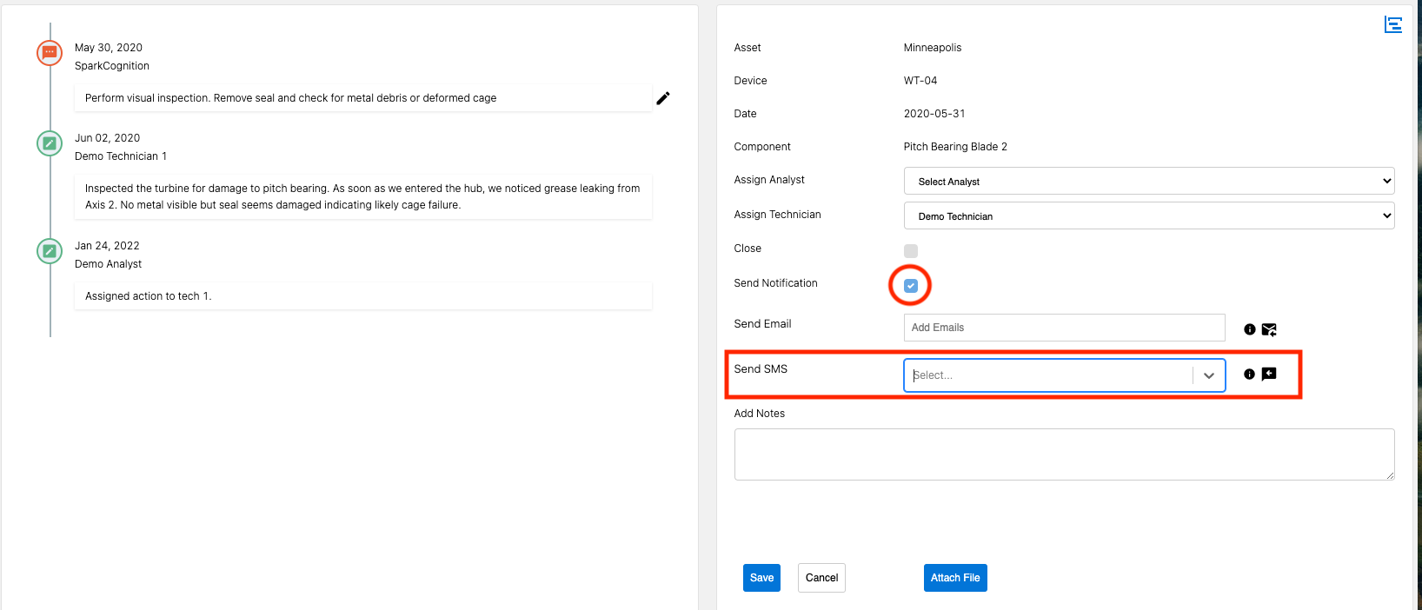The height and width of the screenshot is (610, 1422).
Task: Click the Date value '2020-05-31'
Action: [x=934, y=114]
